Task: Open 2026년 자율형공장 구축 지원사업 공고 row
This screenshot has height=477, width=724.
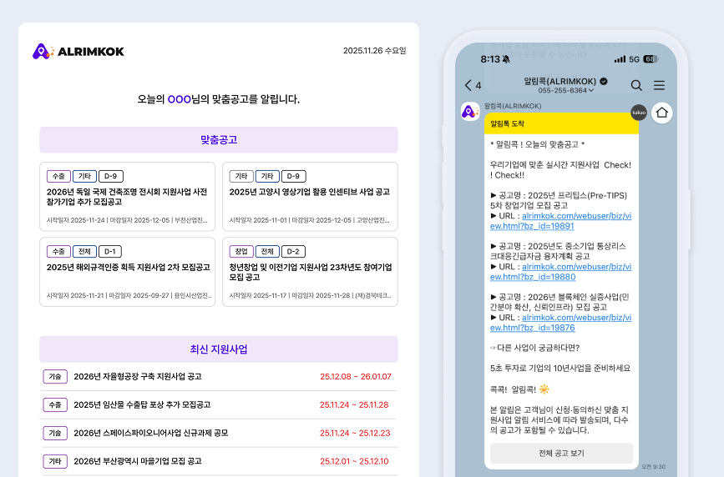Action: [138, 377]
